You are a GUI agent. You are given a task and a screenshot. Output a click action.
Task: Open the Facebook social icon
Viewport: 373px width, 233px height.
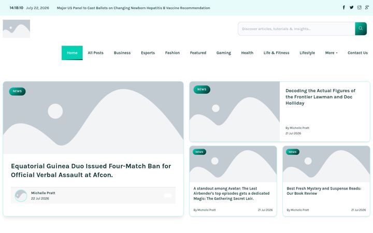pos(344,8)
